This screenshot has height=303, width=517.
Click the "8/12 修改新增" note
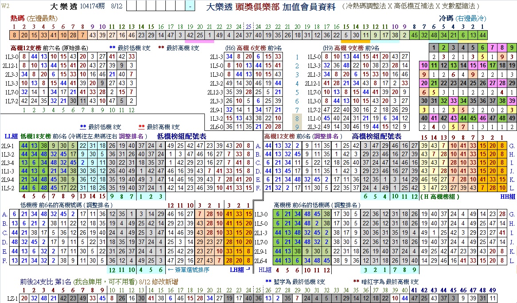click(159, 282)
